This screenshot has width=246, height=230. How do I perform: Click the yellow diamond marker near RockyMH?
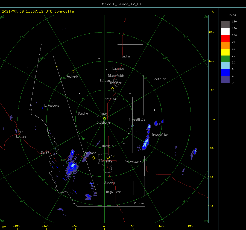pos(73,71)
